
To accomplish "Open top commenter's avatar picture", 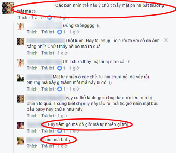I will 8,8.
